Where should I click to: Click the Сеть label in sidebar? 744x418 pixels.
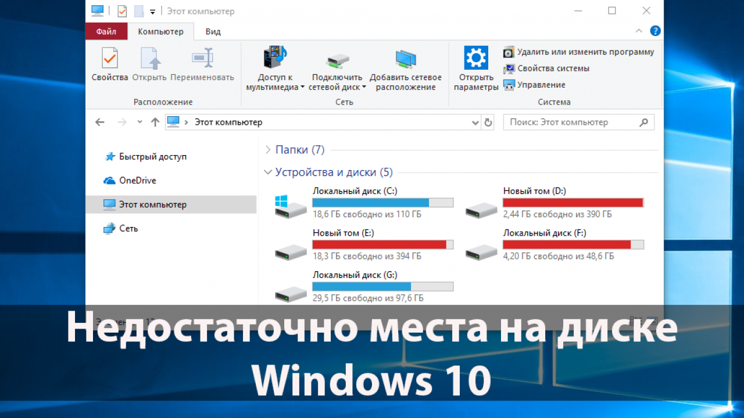tap(128, 229)
